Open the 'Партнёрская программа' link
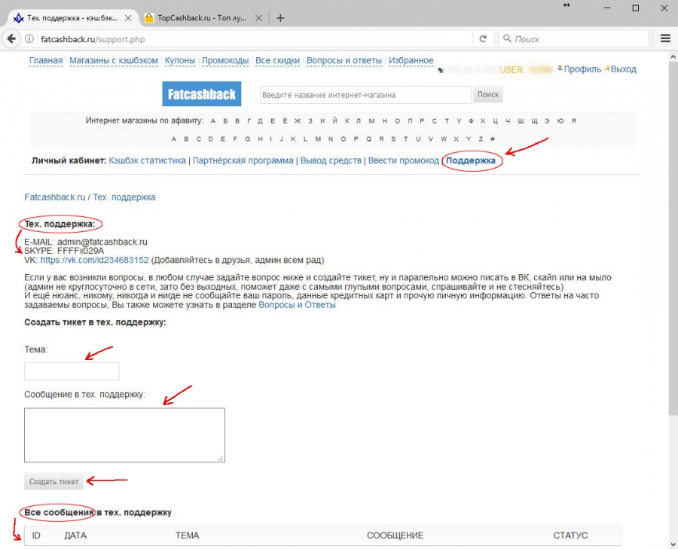Screen dimensions: 678x549 [x=243, y=160]
